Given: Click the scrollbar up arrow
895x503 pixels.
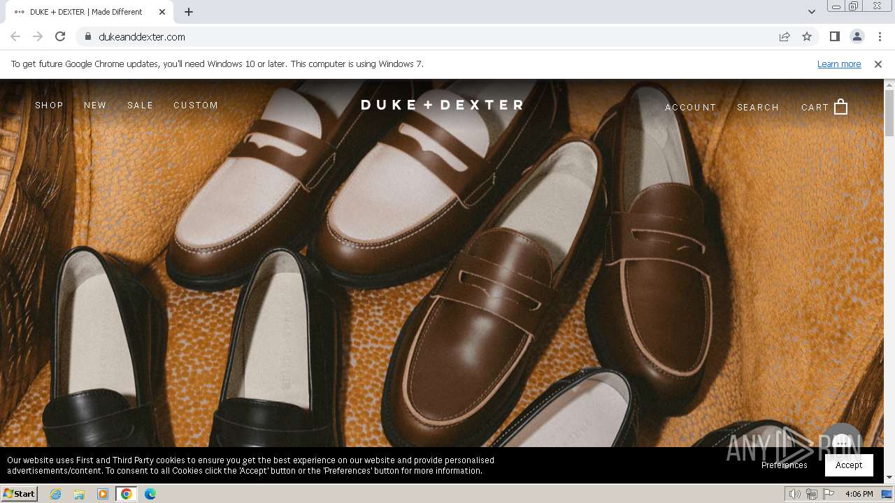Looking at the screenshot, I should point(889,85).
